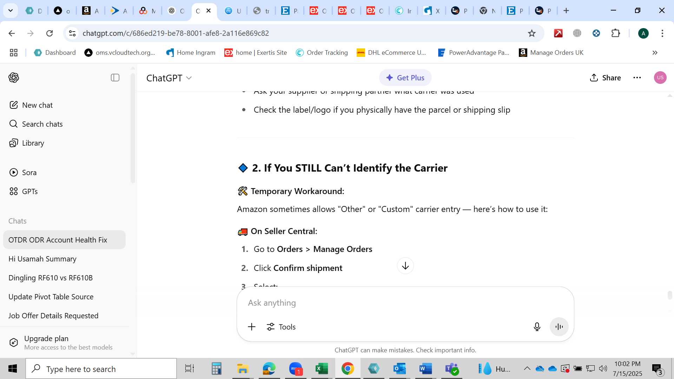Open the bookmarks apps grid icon
674x379 pixels.
pyautogui.click(x=14, y=53)
